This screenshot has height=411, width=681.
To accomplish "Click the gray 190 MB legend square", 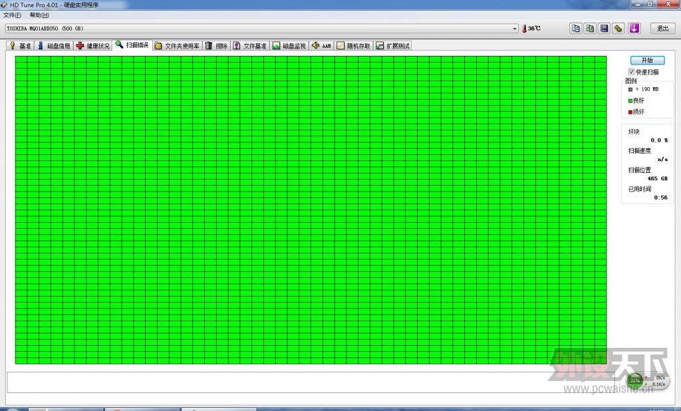I will (x=630, y=90).
